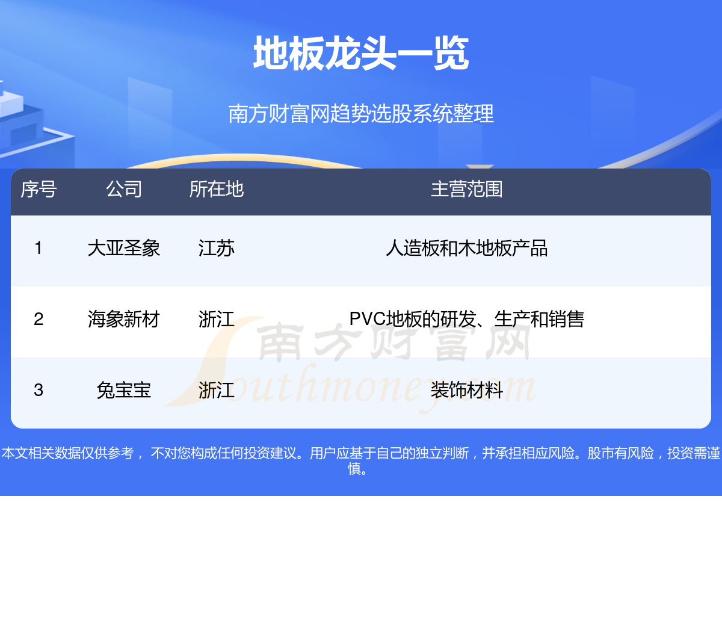Select the subtitle 南方财富网趋势选股系统整理
The height and width of the screenshot is (632, 722).
[x=361, y=114]
